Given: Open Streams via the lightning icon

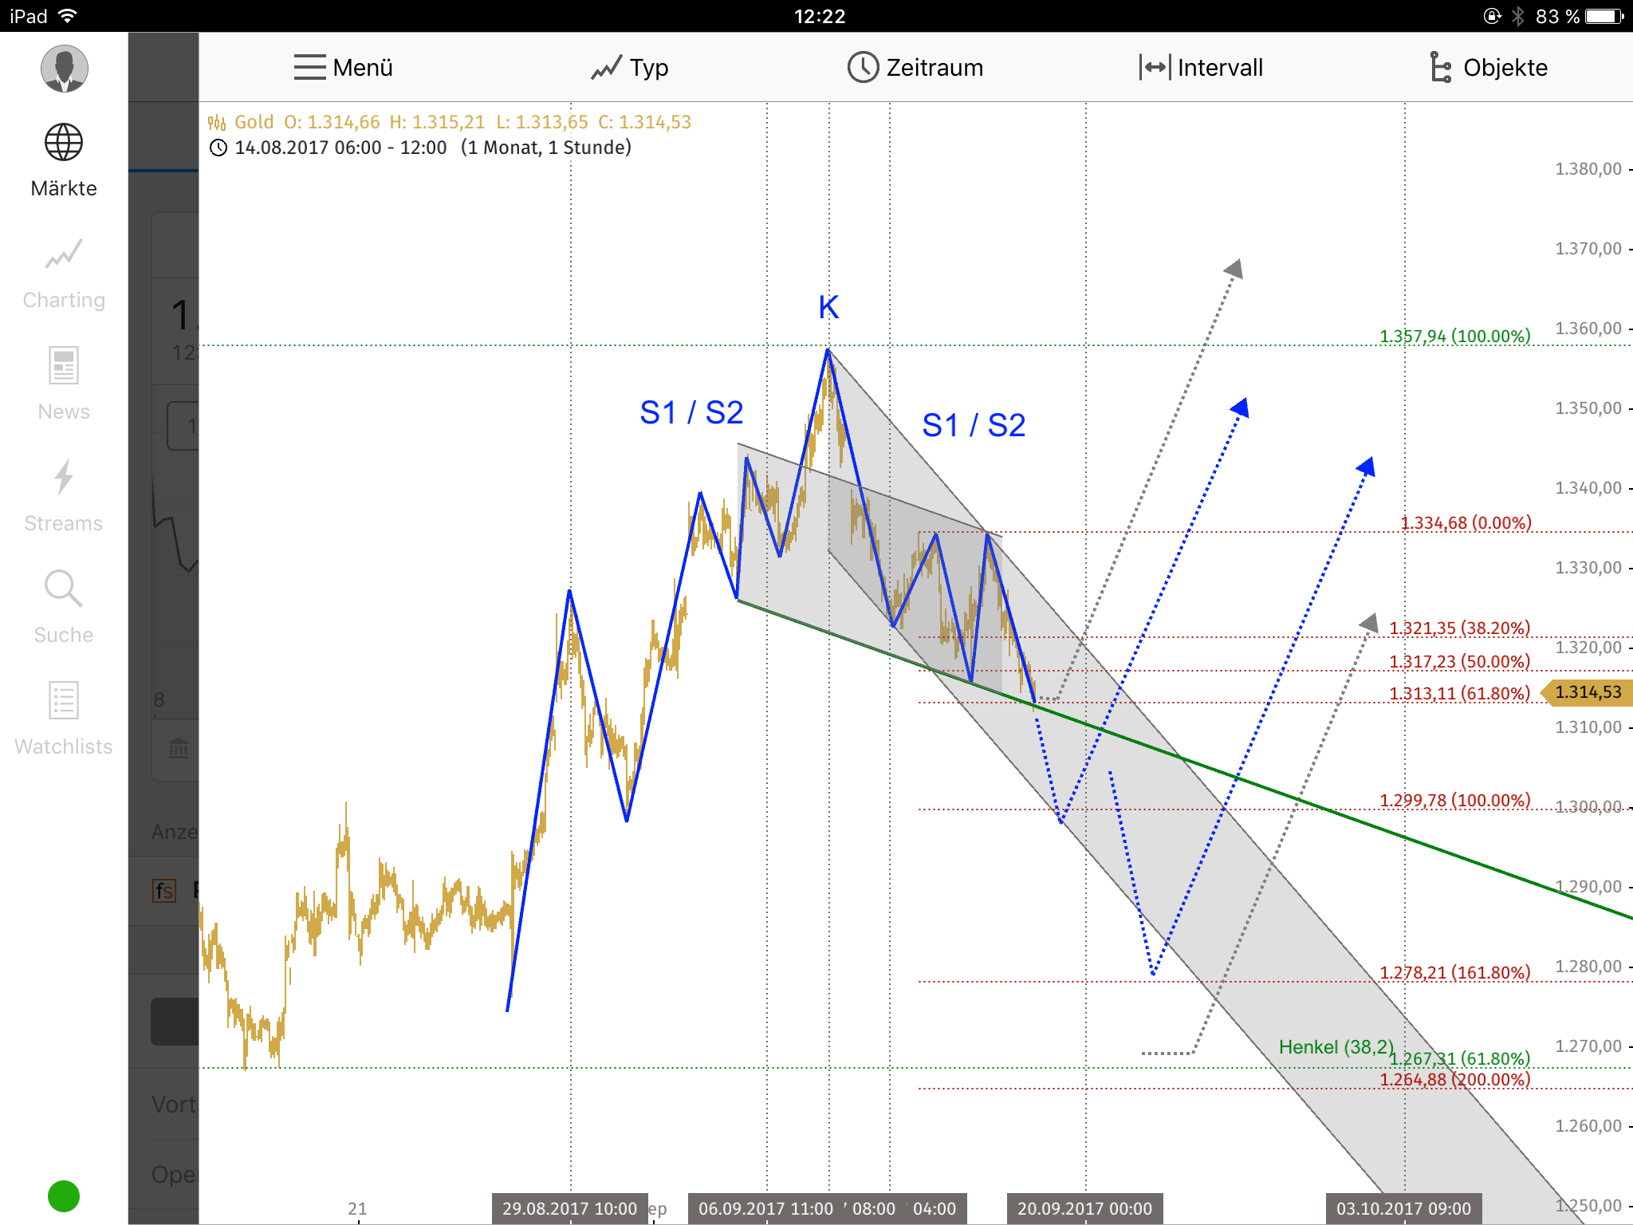Looking at the screenshot, I should [62, 477].
